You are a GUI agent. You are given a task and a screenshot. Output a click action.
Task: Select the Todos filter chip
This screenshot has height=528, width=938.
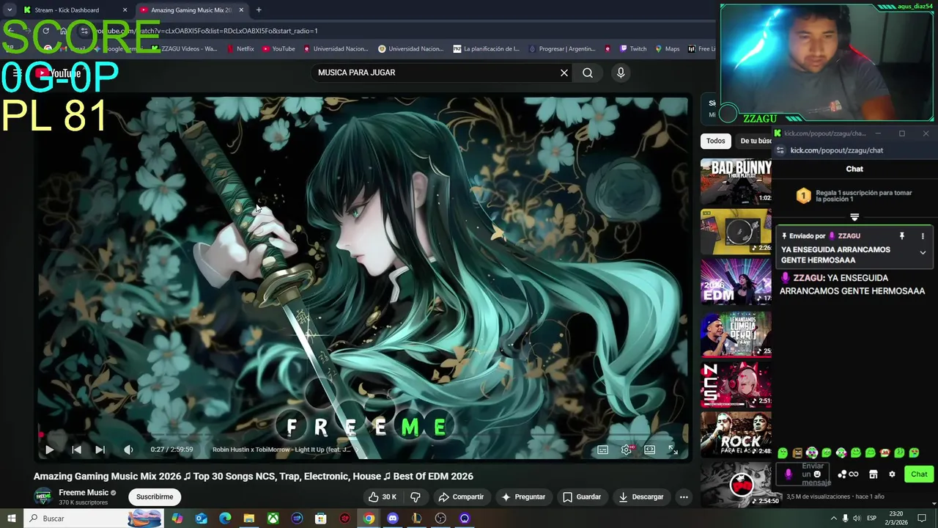point(716,141)
